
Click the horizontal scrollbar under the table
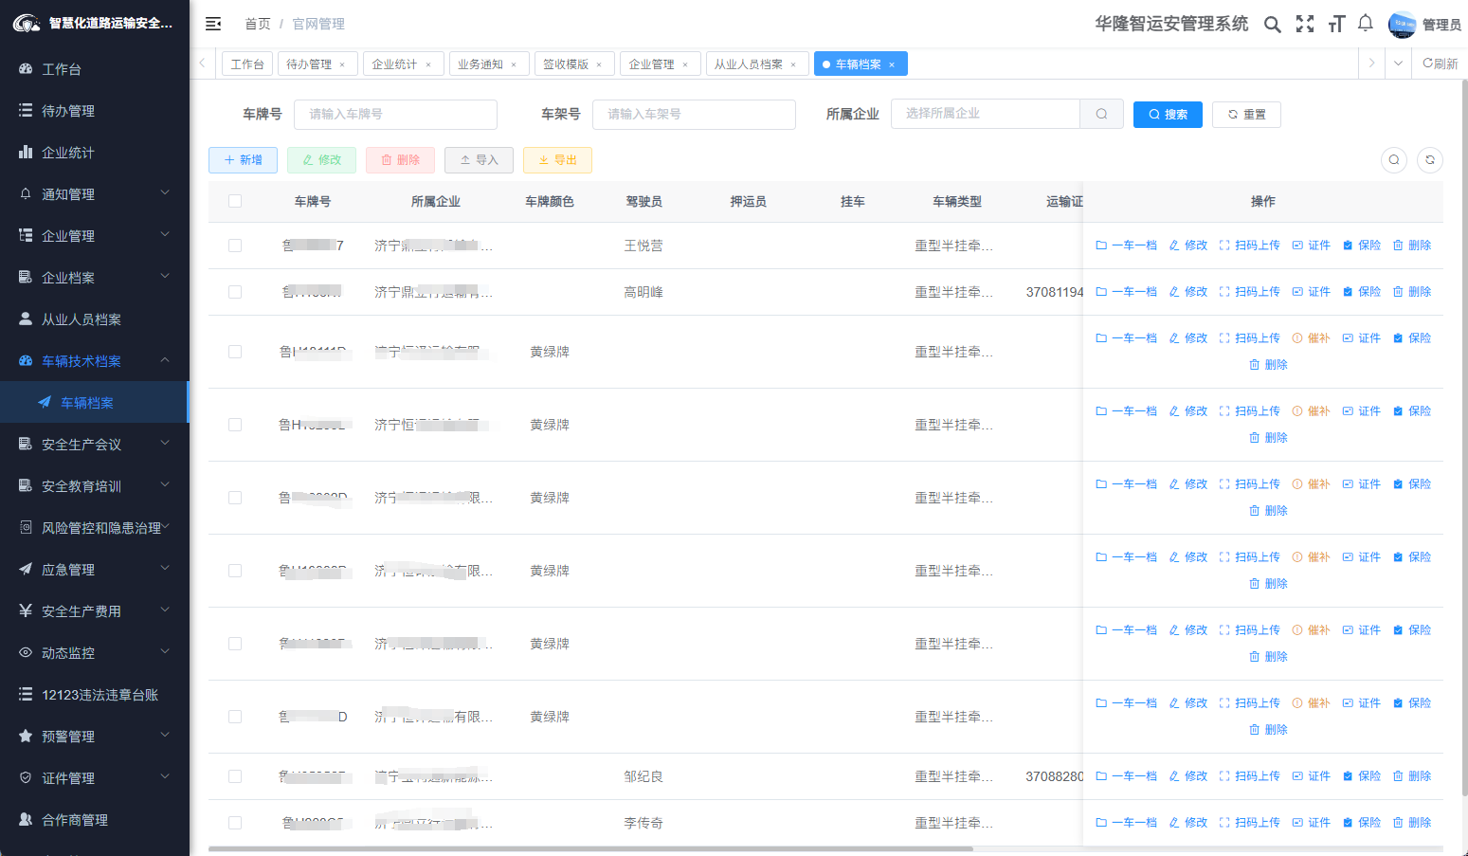coord(590,848)
